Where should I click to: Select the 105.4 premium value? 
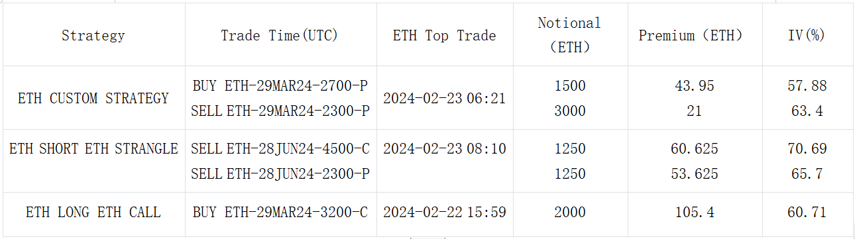pos(695,213)
